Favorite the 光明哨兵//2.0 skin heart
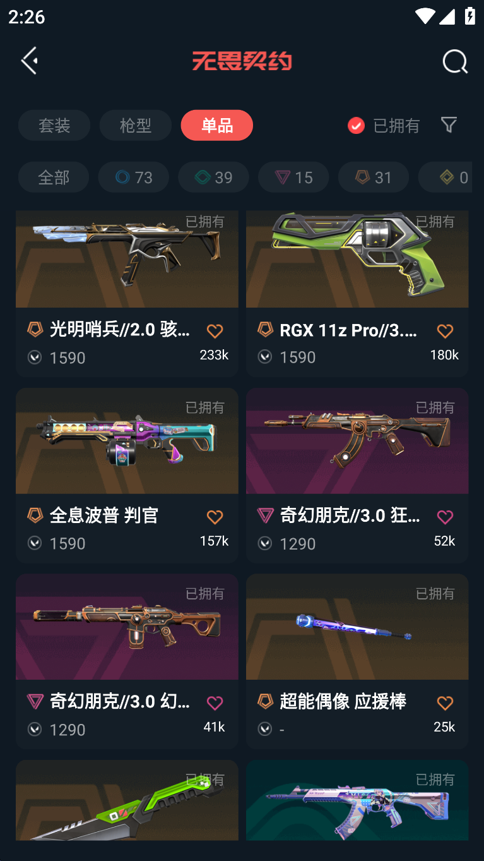Image resolution: width=484 pixels, height=861 pixels. click(215, 331)
